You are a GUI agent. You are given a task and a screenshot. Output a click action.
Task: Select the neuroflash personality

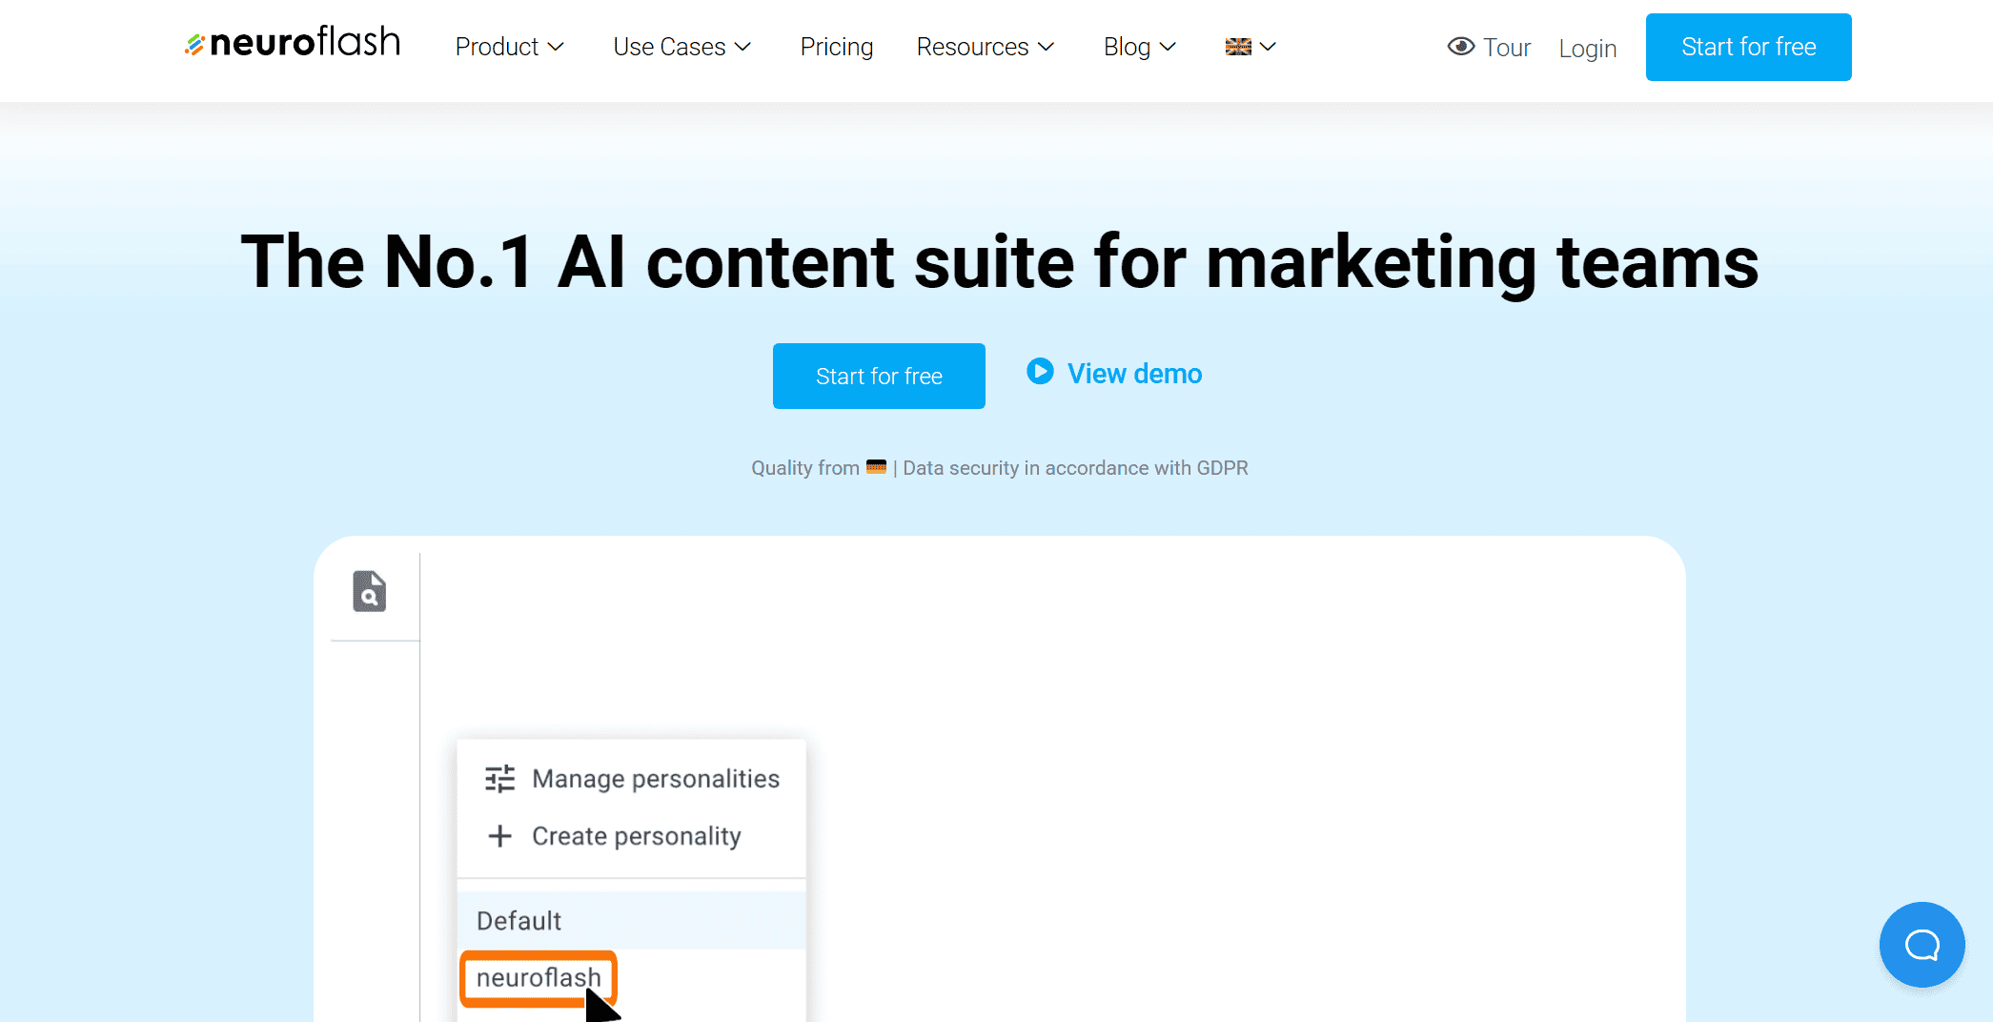[539, 977]
